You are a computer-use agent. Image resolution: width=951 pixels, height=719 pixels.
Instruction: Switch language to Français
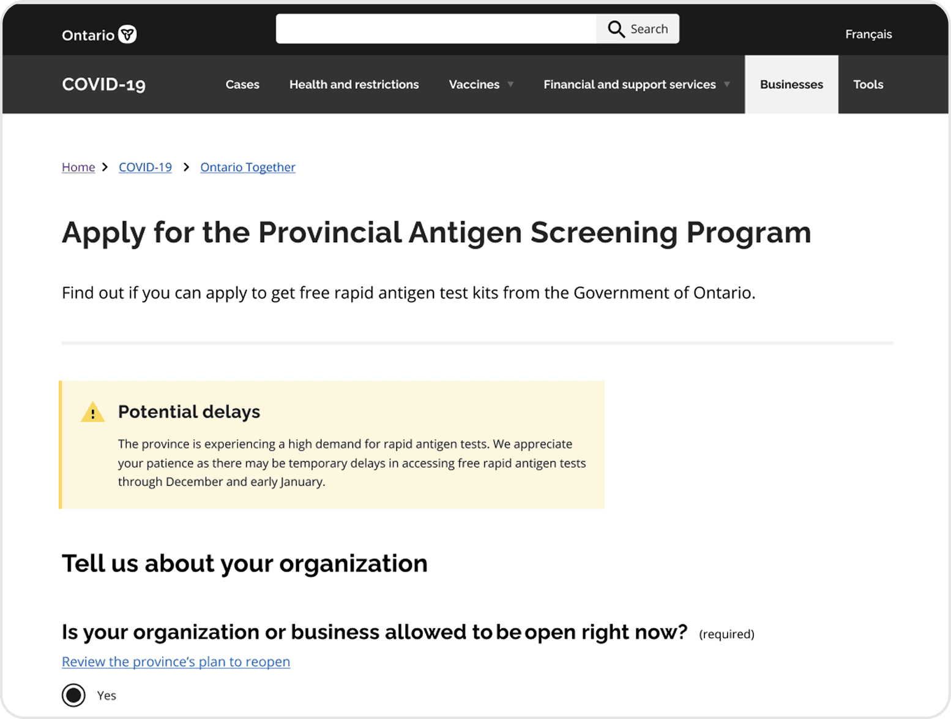pyautogui.click(x=868, y=34)
